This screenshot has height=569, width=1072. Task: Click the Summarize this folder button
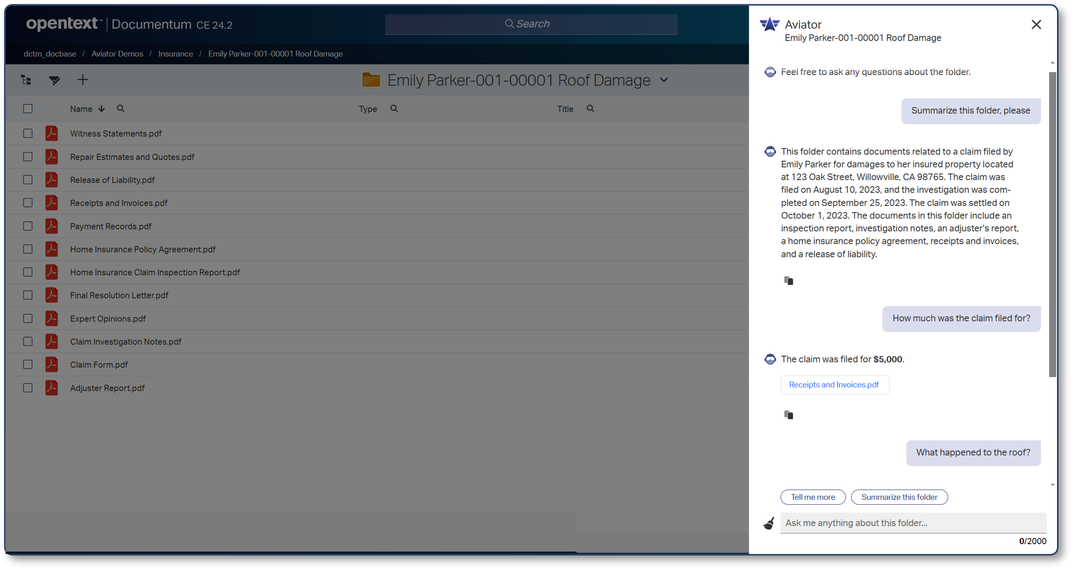899,497
